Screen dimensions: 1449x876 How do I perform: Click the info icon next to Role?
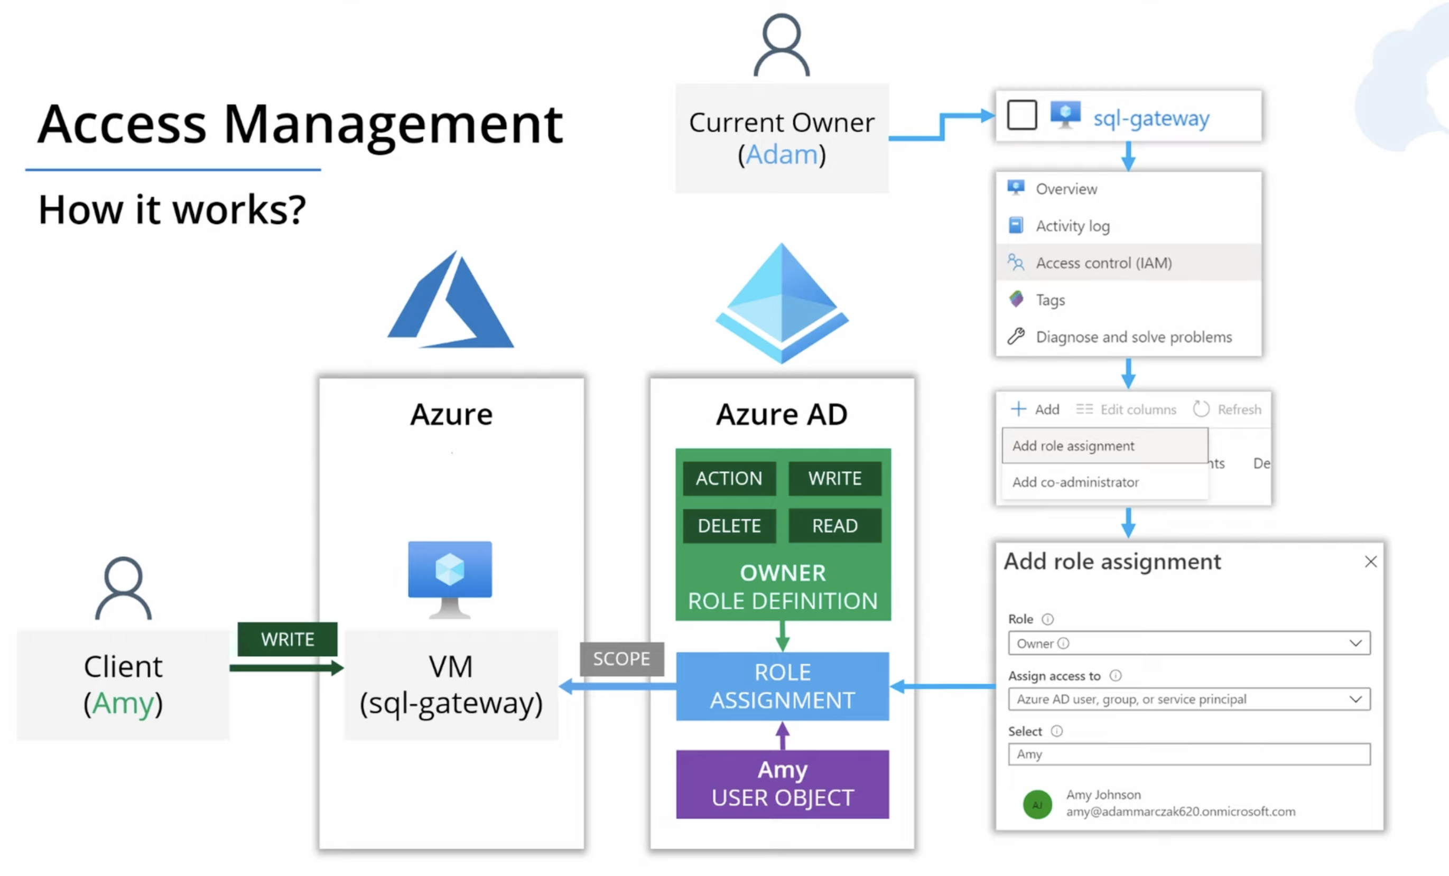1048,619
